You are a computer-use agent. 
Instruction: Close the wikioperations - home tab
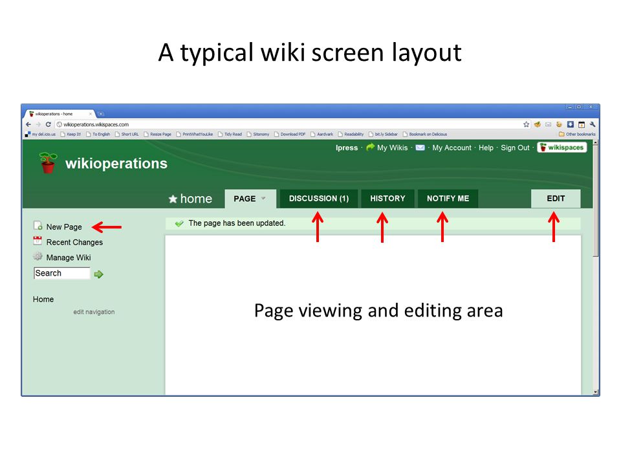tap(91, 114)
